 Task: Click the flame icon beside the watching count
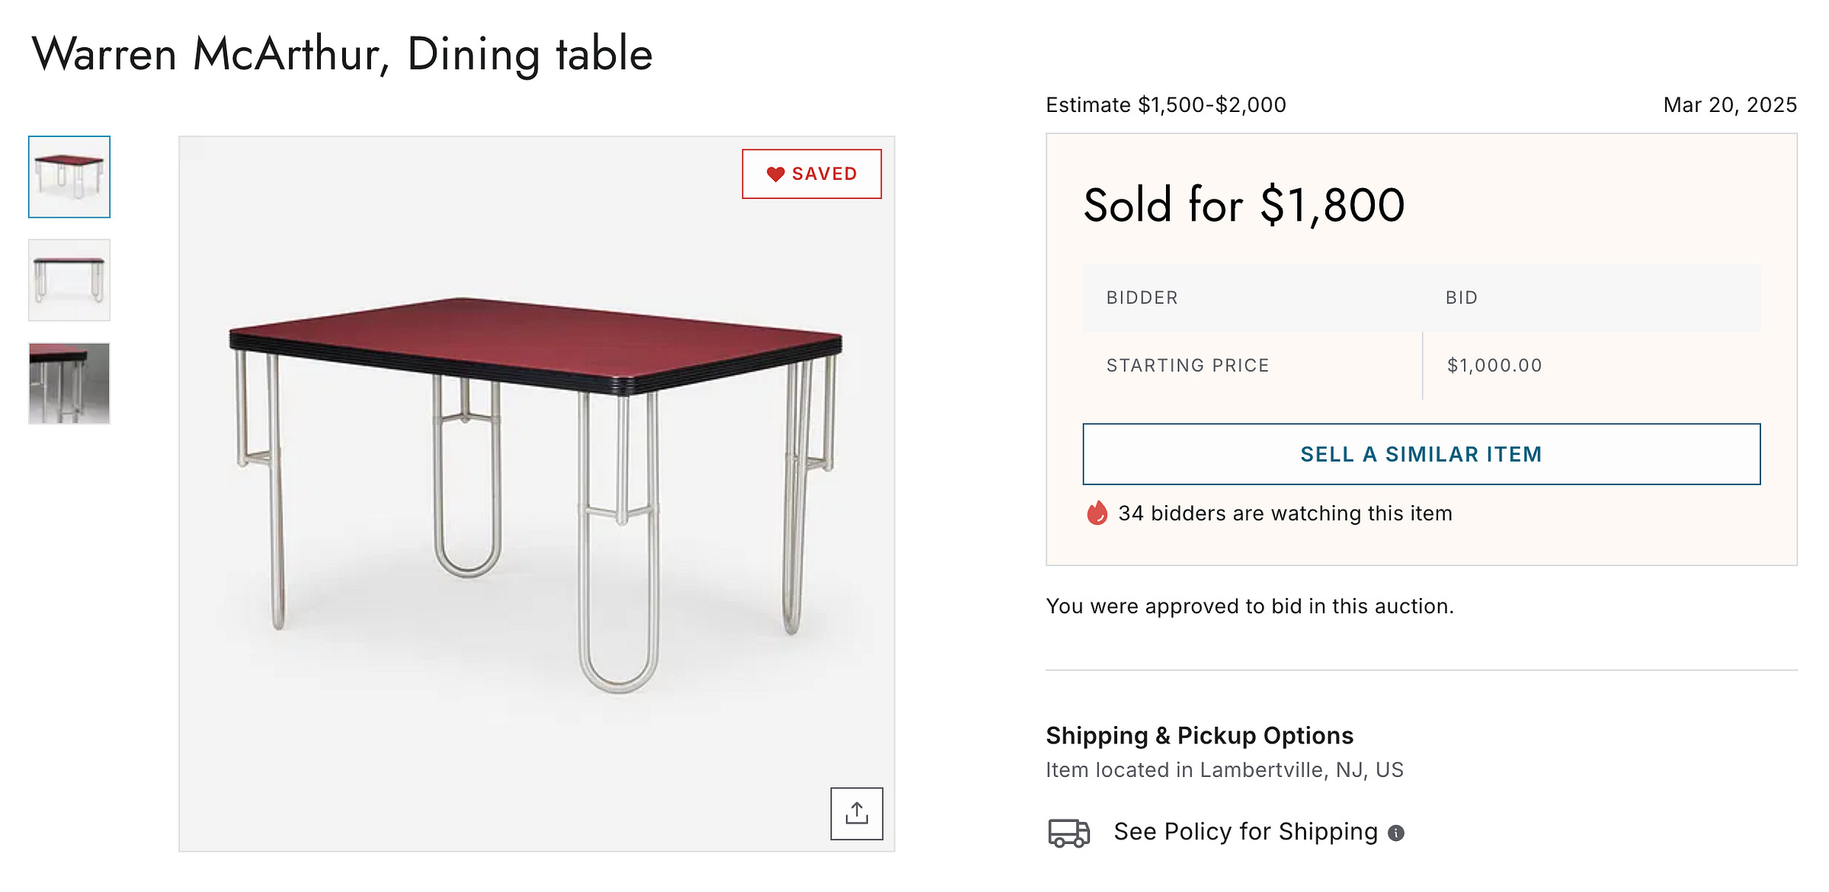1097,513
